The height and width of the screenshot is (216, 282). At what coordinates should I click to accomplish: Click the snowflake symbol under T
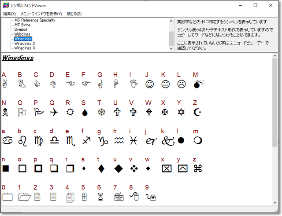click(101, 112)
